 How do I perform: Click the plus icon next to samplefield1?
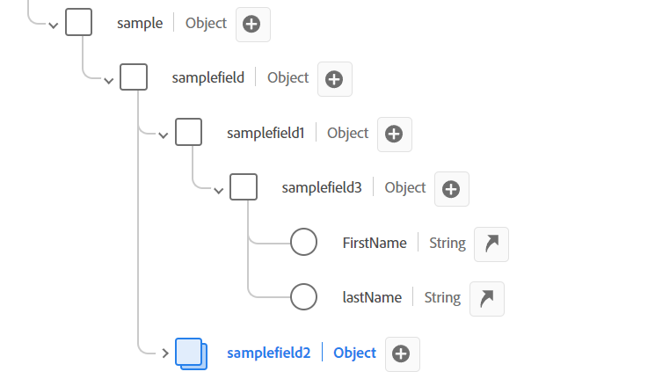click(x=395, y=135)
